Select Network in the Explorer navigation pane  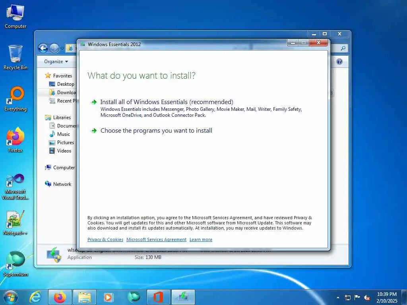[x=58, y=184]
